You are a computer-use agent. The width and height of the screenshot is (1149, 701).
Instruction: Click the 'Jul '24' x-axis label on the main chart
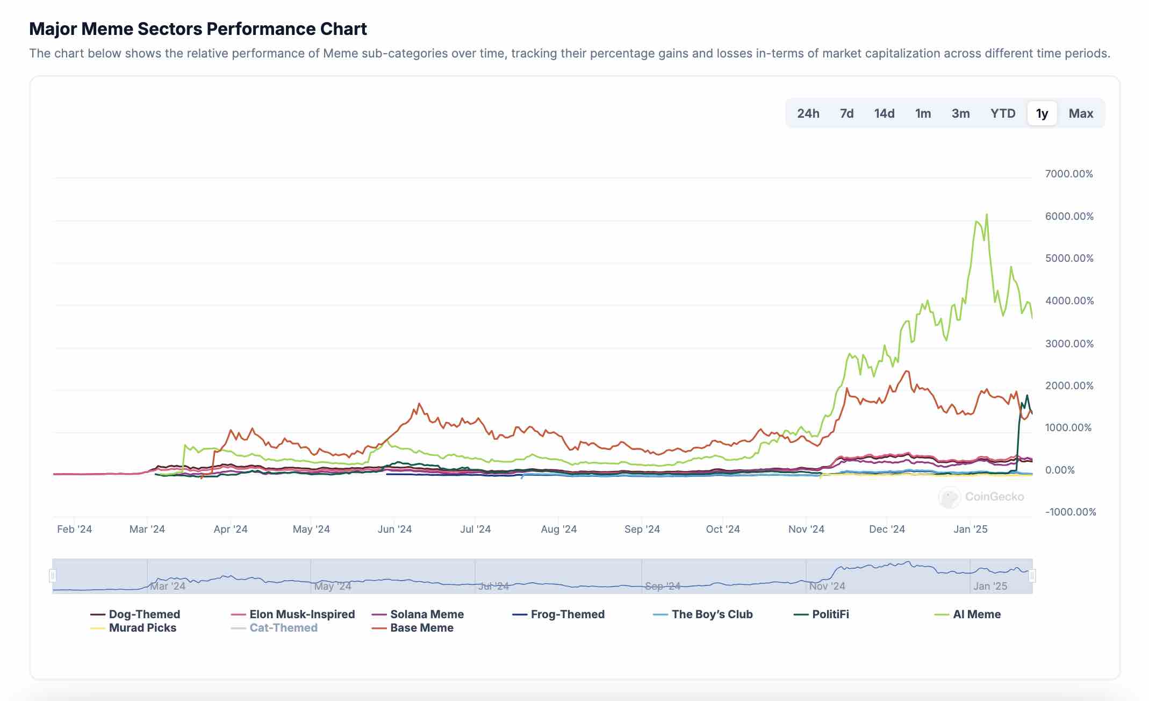(475, 529)
